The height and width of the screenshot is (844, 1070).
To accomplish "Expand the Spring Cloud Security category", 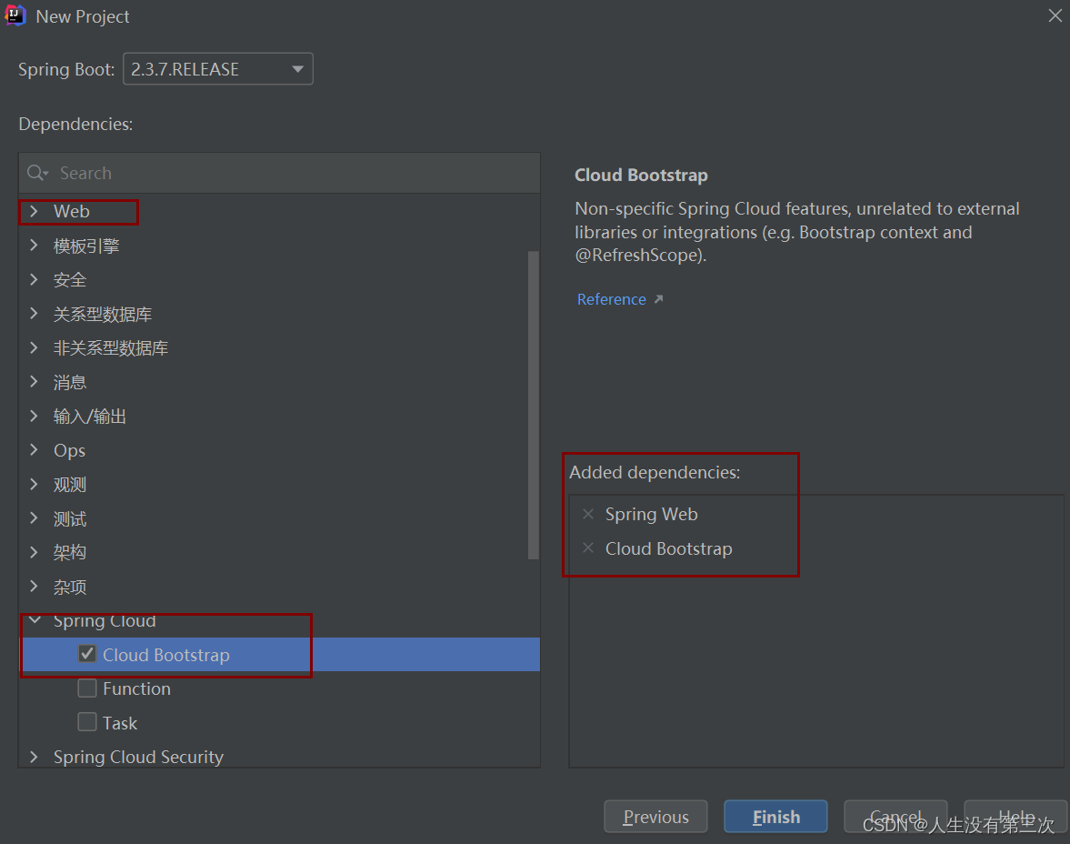I will pyautogui.click(x=34, y=757).
